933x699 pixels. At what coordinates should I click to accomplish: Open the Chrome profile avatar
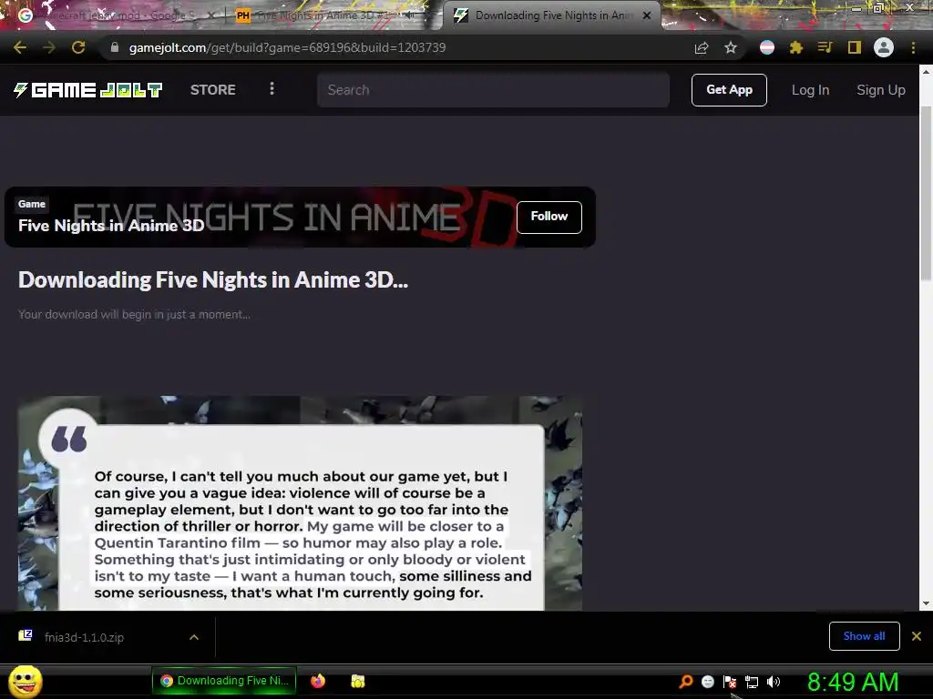point(884,47)
